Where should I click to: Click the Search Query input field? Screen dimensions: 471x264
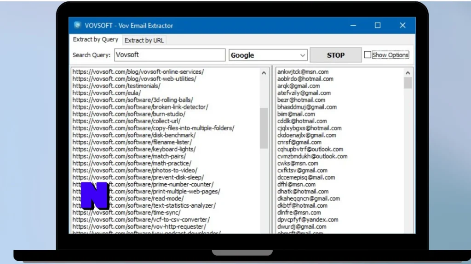[170, 55]
